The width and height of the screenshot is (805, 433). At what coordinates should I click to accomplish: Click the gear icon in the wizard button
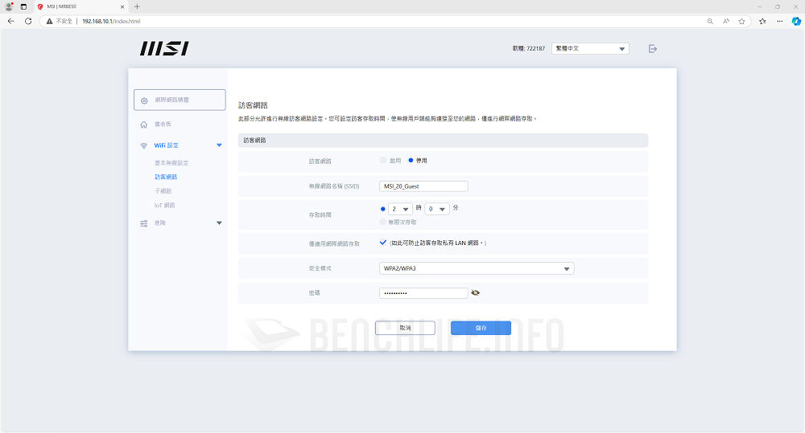tap(144, 100)
